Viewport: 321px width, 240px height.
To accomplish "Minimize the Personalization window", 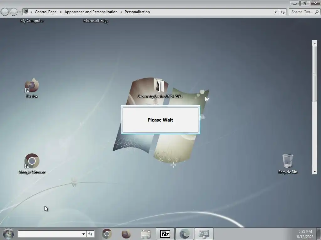I will click(295, 3).
